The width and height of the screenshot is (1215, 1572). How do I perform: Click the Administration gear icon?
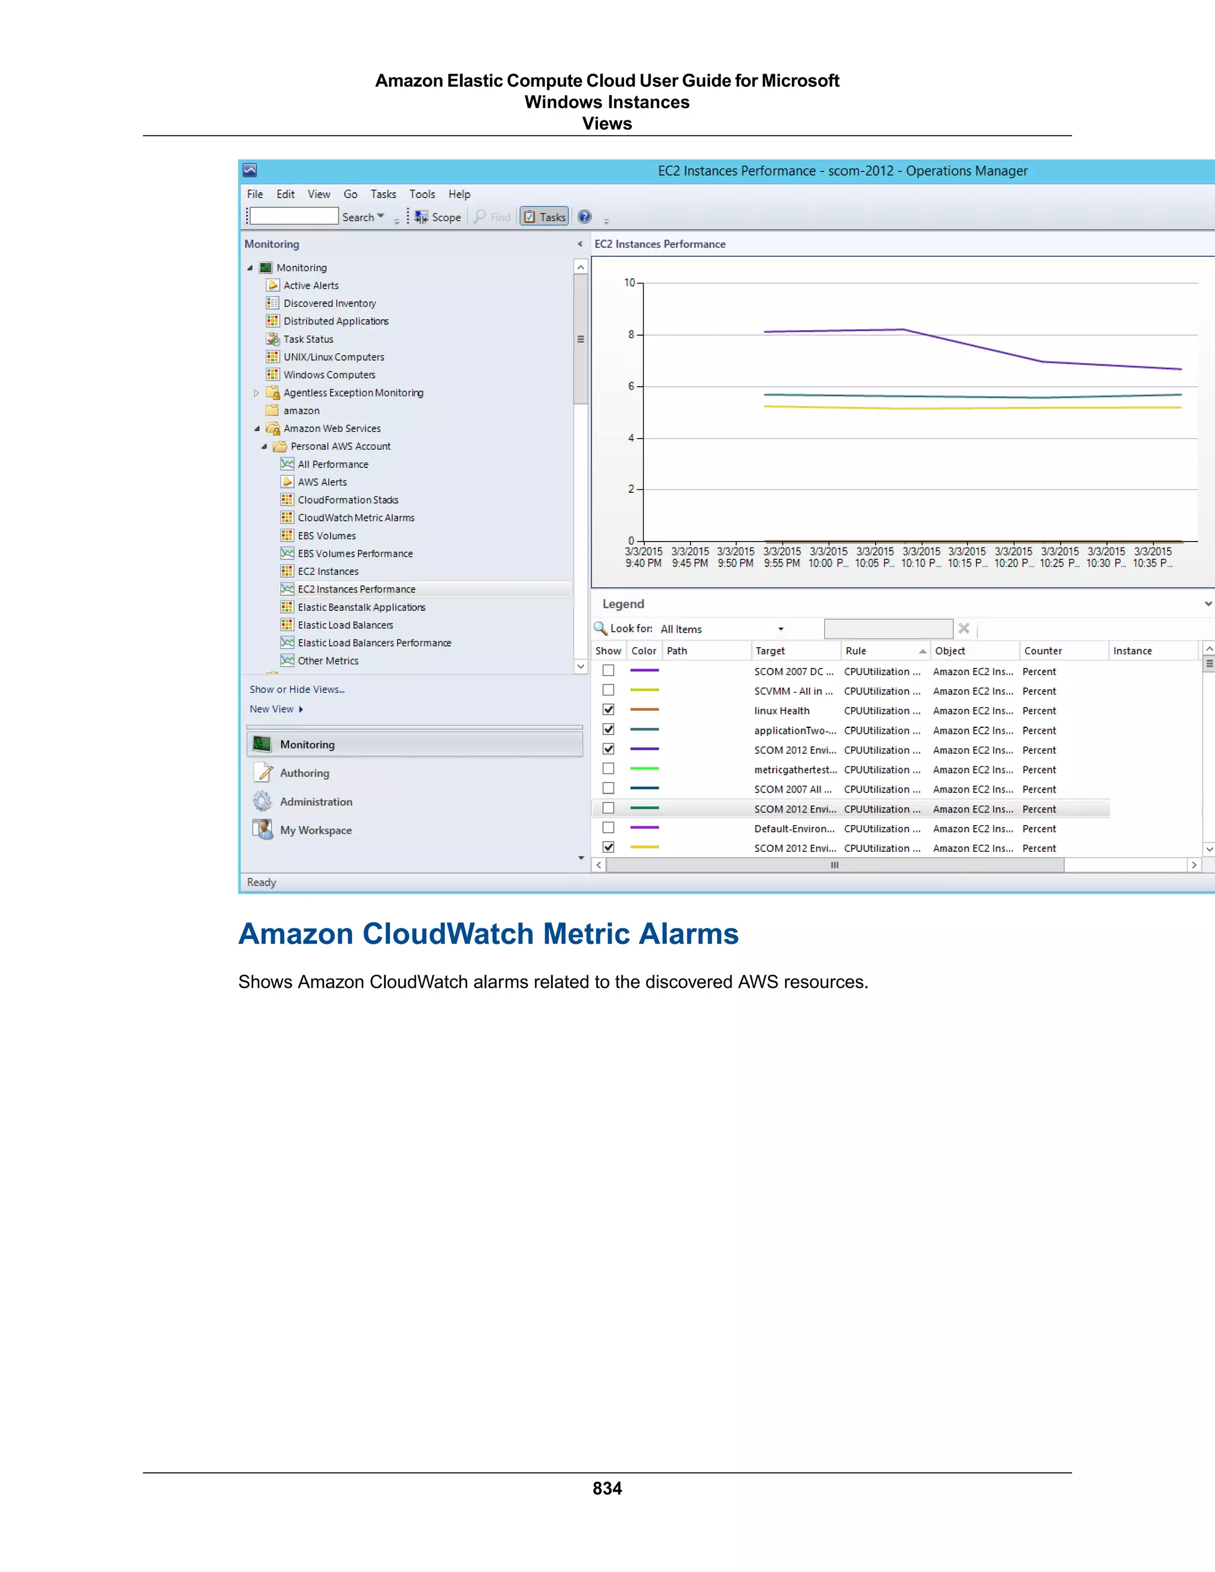[263, 801]
